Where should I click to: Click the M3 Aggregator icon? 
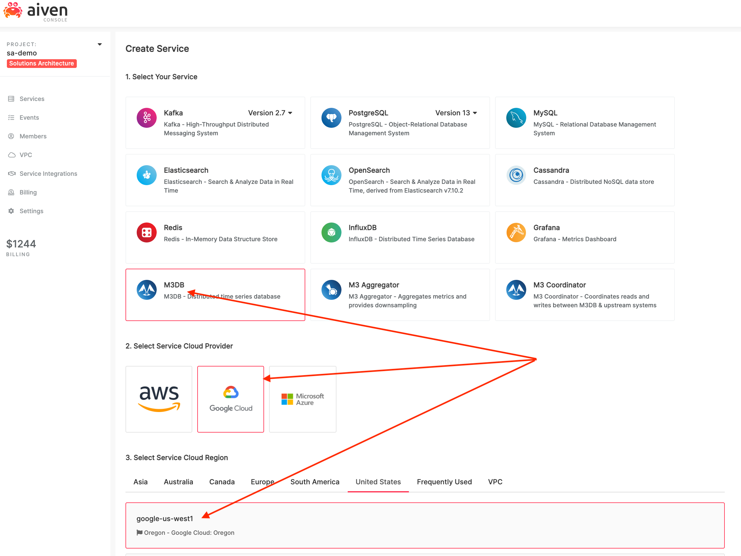tap(331, 290)
